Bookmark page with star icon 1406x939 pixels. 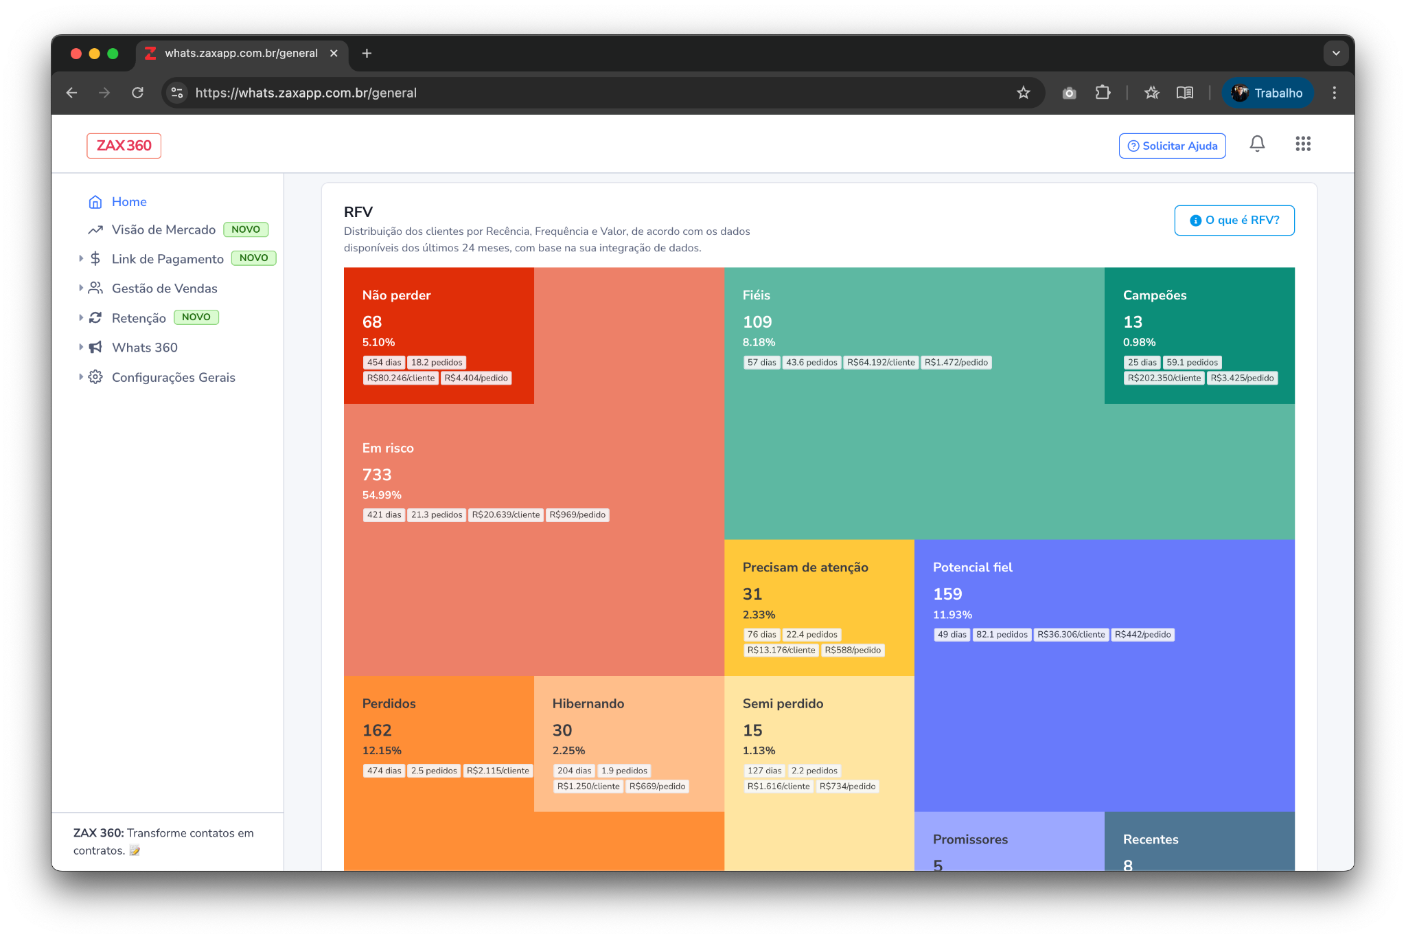click(1023, 93)
